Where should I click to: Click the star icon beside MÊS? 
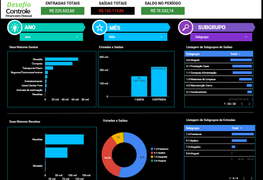coord(99,27)
